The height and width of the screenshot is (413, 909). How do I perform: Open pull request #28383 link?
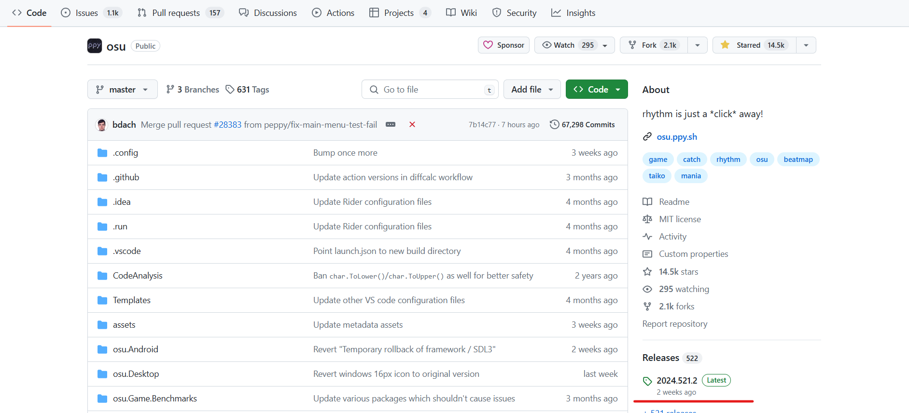click(x=227, y=125)
